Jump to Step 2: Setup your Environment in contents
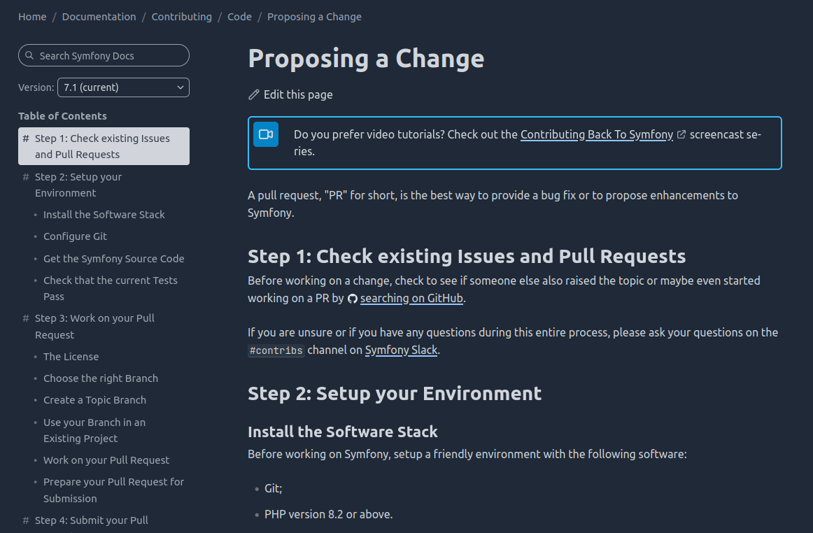 pos(78,185)
